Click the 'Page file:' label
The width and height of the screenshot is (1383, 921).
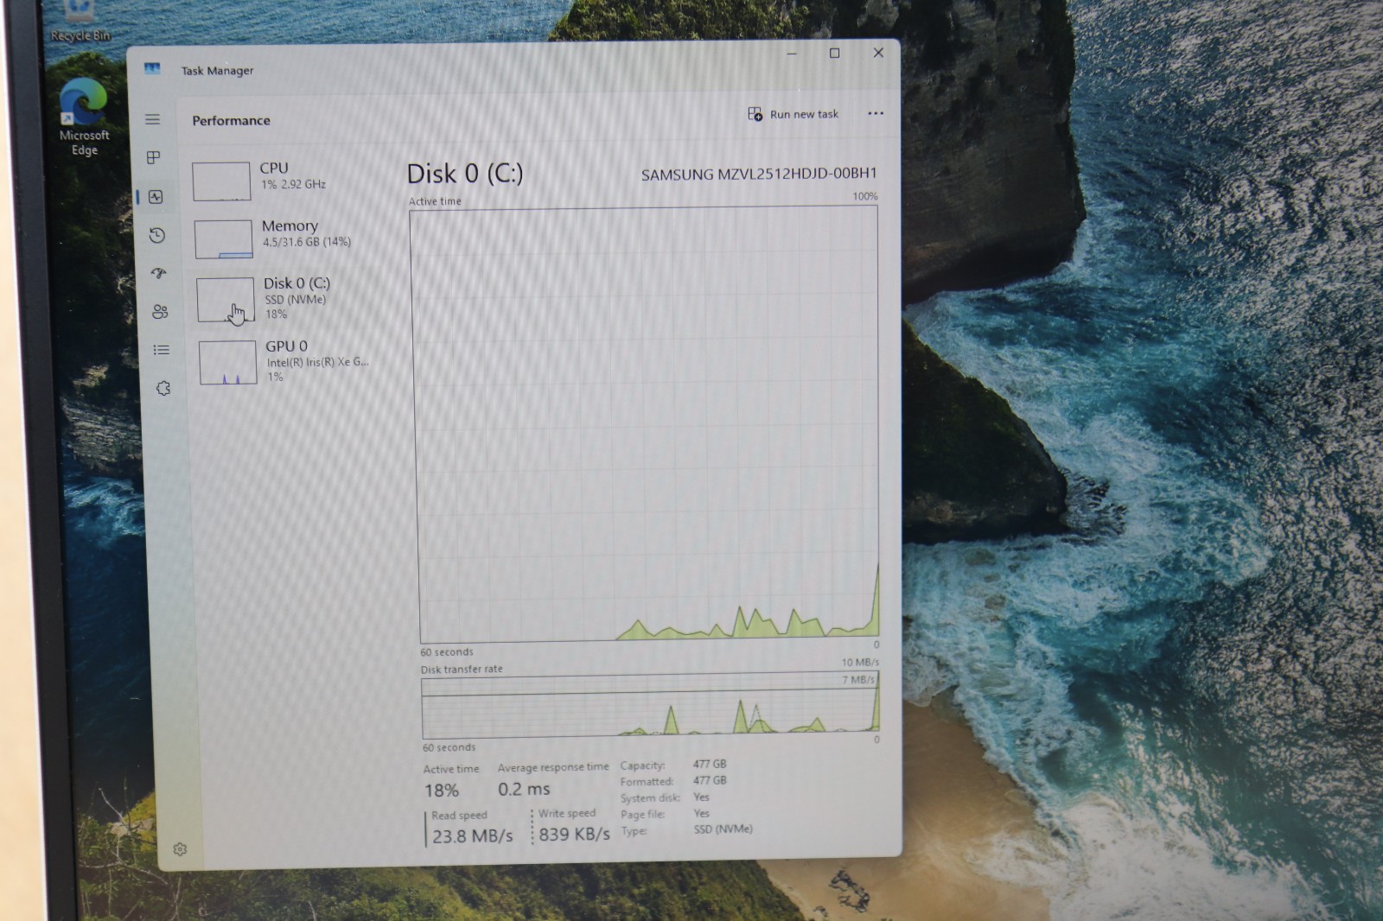tap(642, 815)
